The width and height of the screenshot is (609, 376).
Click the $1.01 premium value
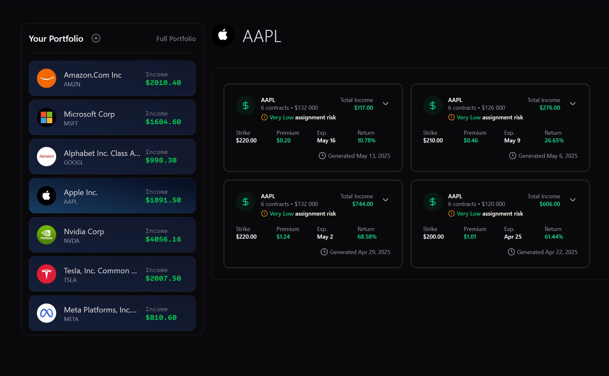(470, 237)
